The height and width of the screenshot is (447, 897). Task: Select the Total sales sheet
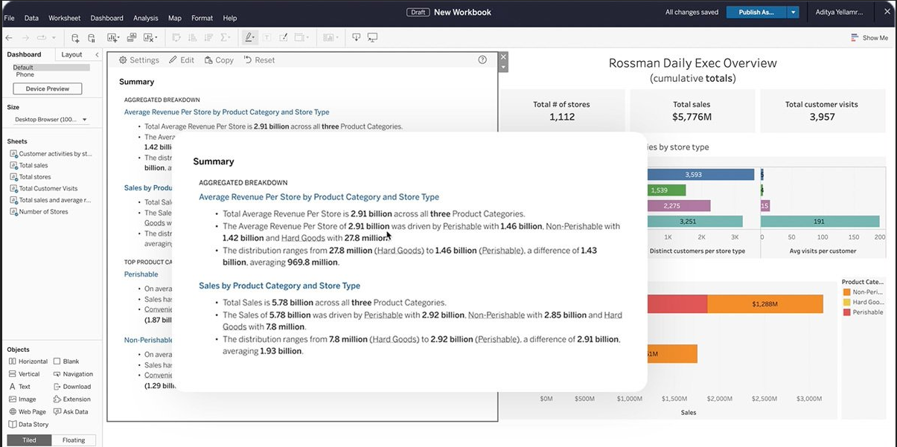pyautogui.click(x=29, y=165)
